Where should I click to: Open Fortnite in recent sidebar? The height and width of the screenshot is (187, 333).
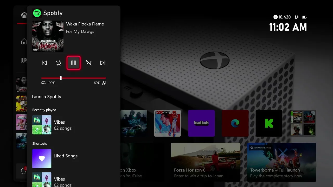[21, 122]
